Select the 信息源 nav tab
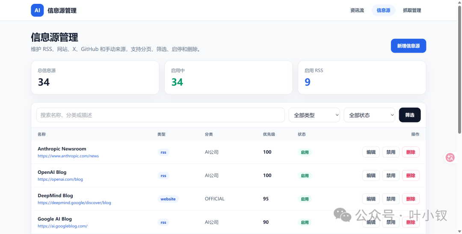The height and width of the screenshot is (234, 462). point(383,10)
